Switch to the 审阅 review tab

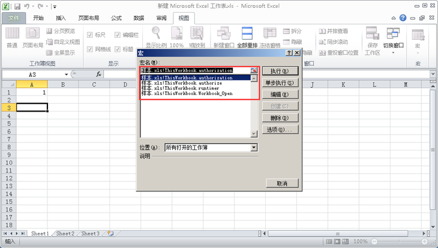tap(161, 18)
